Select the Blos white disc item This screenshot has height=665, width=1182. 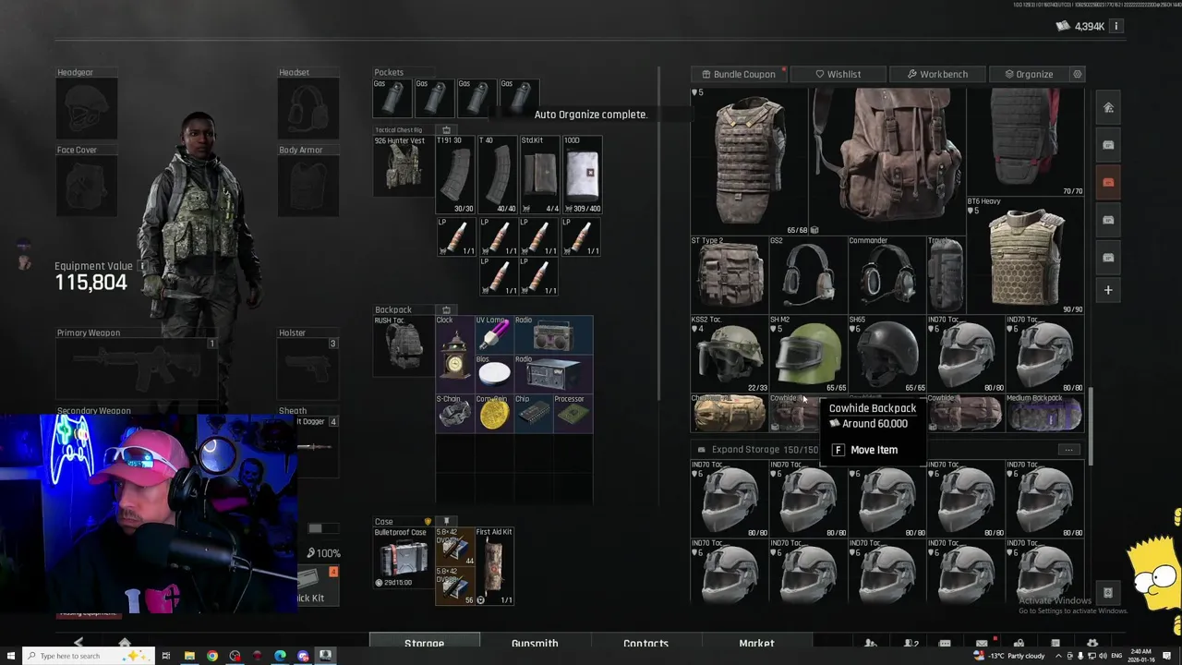[x=494, y=373]
